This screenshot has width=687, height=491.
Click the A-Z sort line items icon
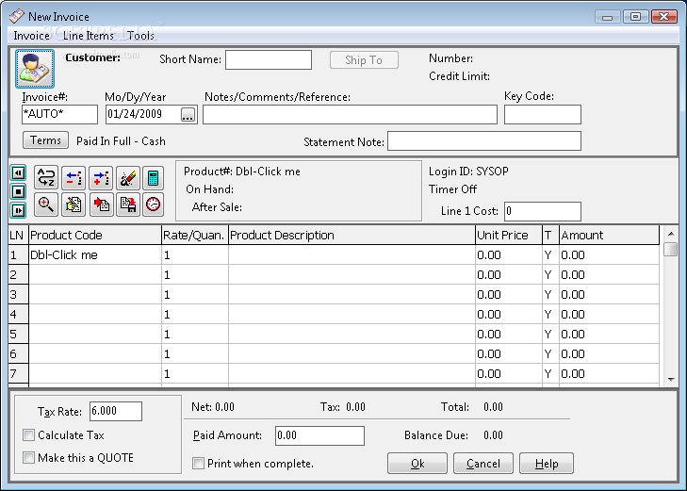point(46,178)
